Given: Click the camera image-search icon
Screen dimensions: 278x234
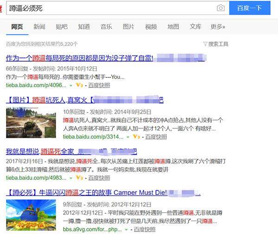Looking at the screenshot, I should [221, 8].
